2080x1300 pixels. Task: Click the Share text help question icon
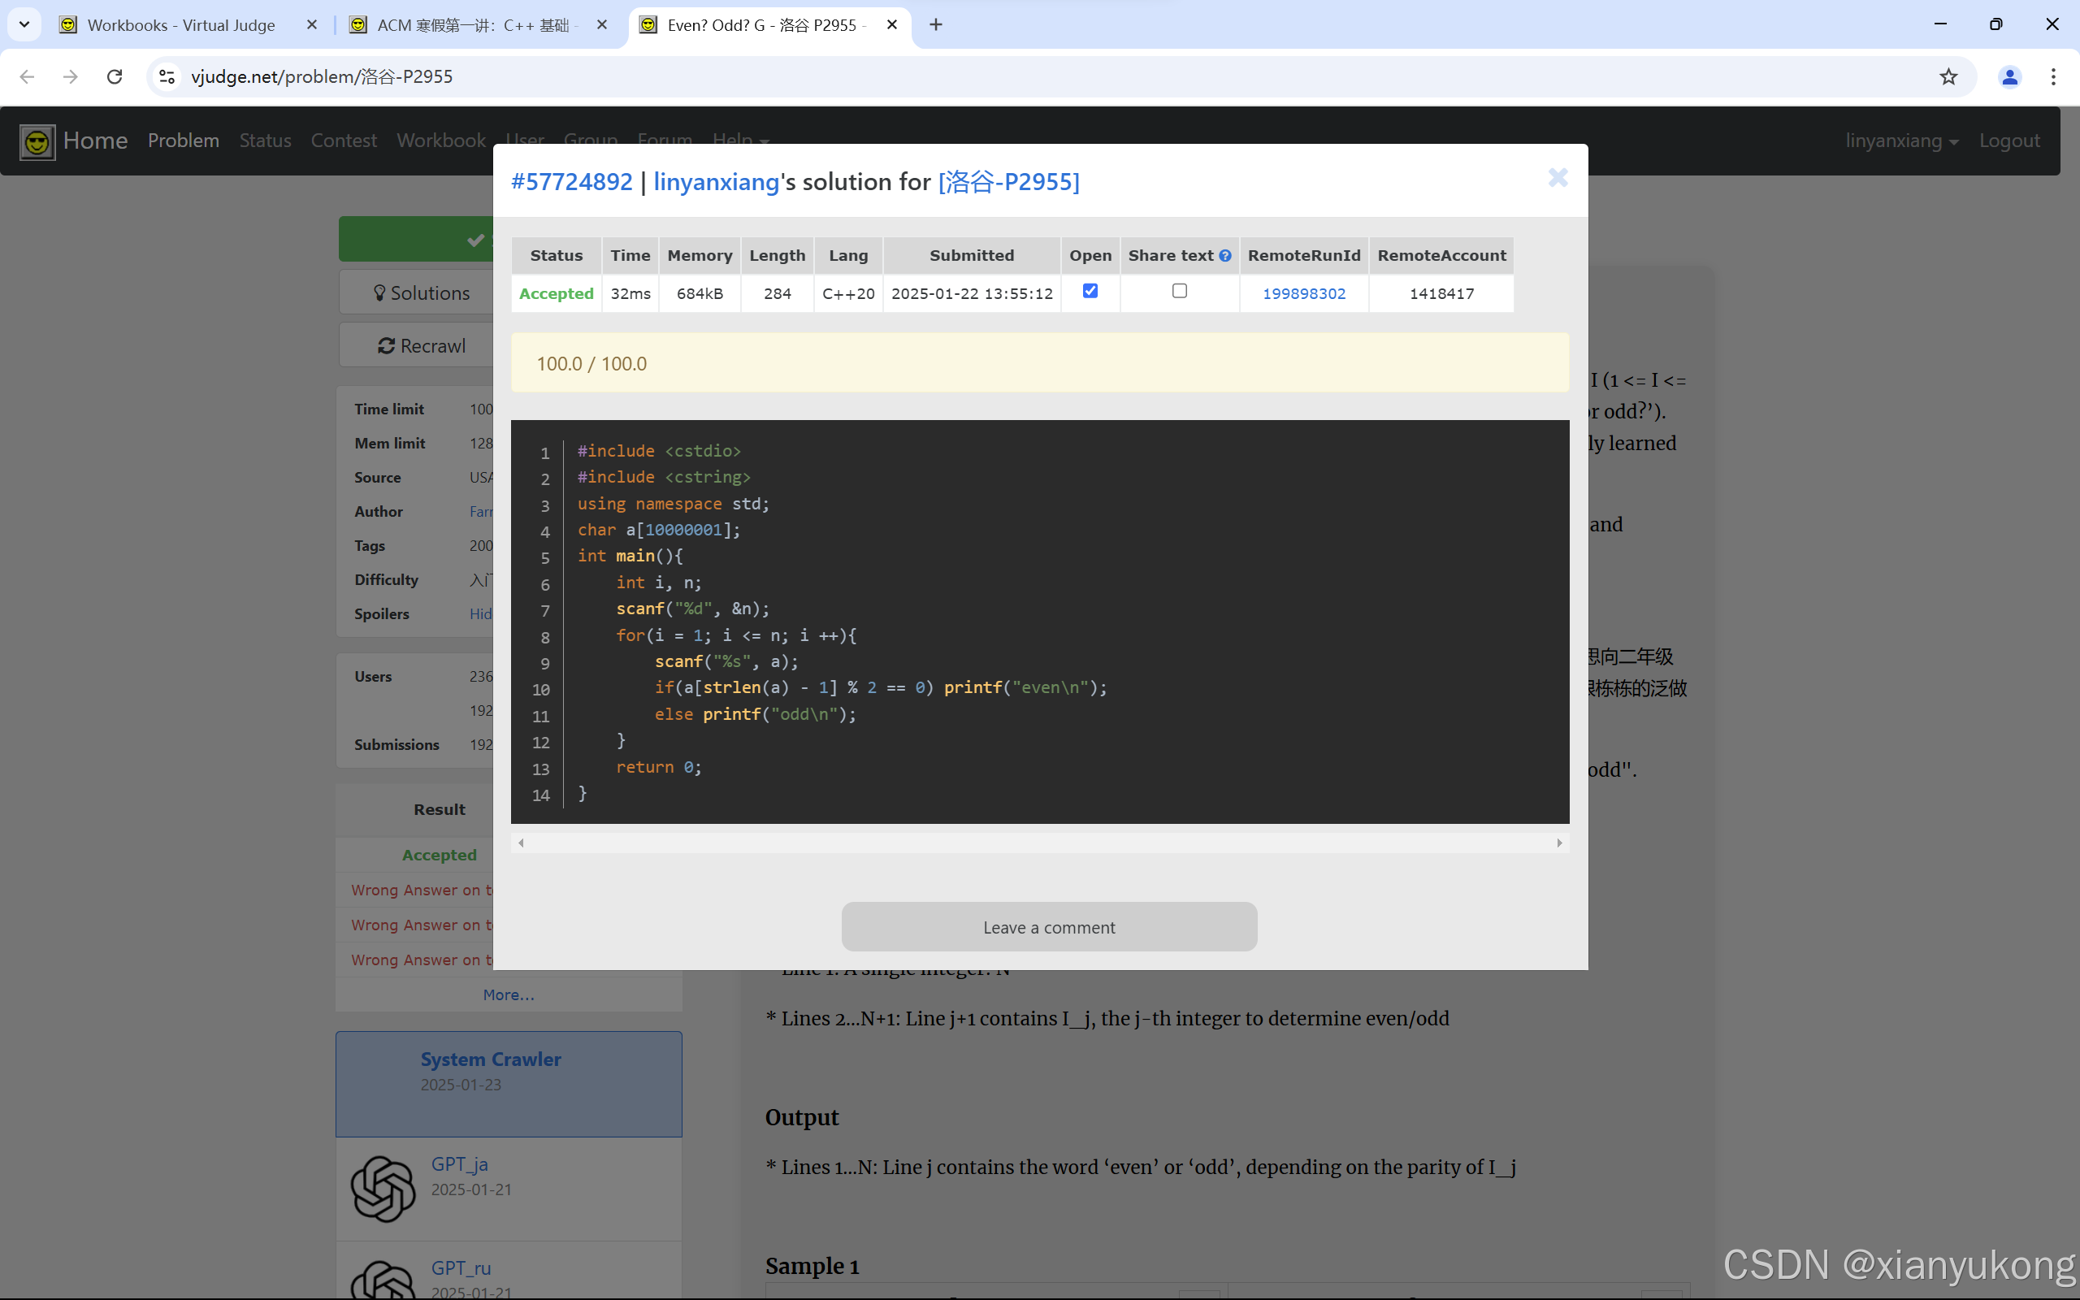1224,255
